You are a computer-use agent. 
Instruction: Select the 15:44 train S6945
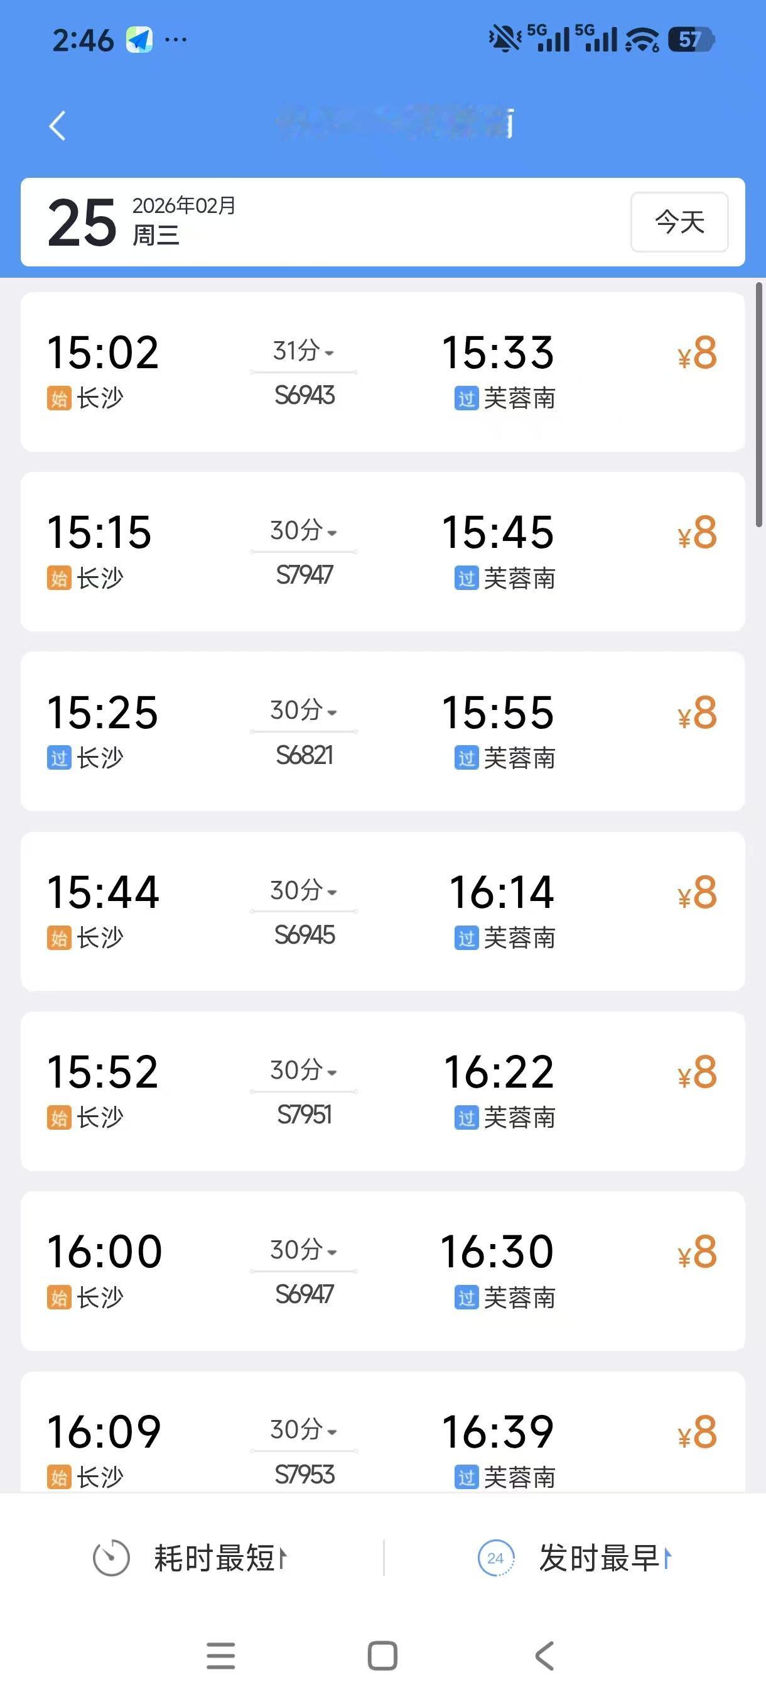pyautogui.click(x=382, y=911)
